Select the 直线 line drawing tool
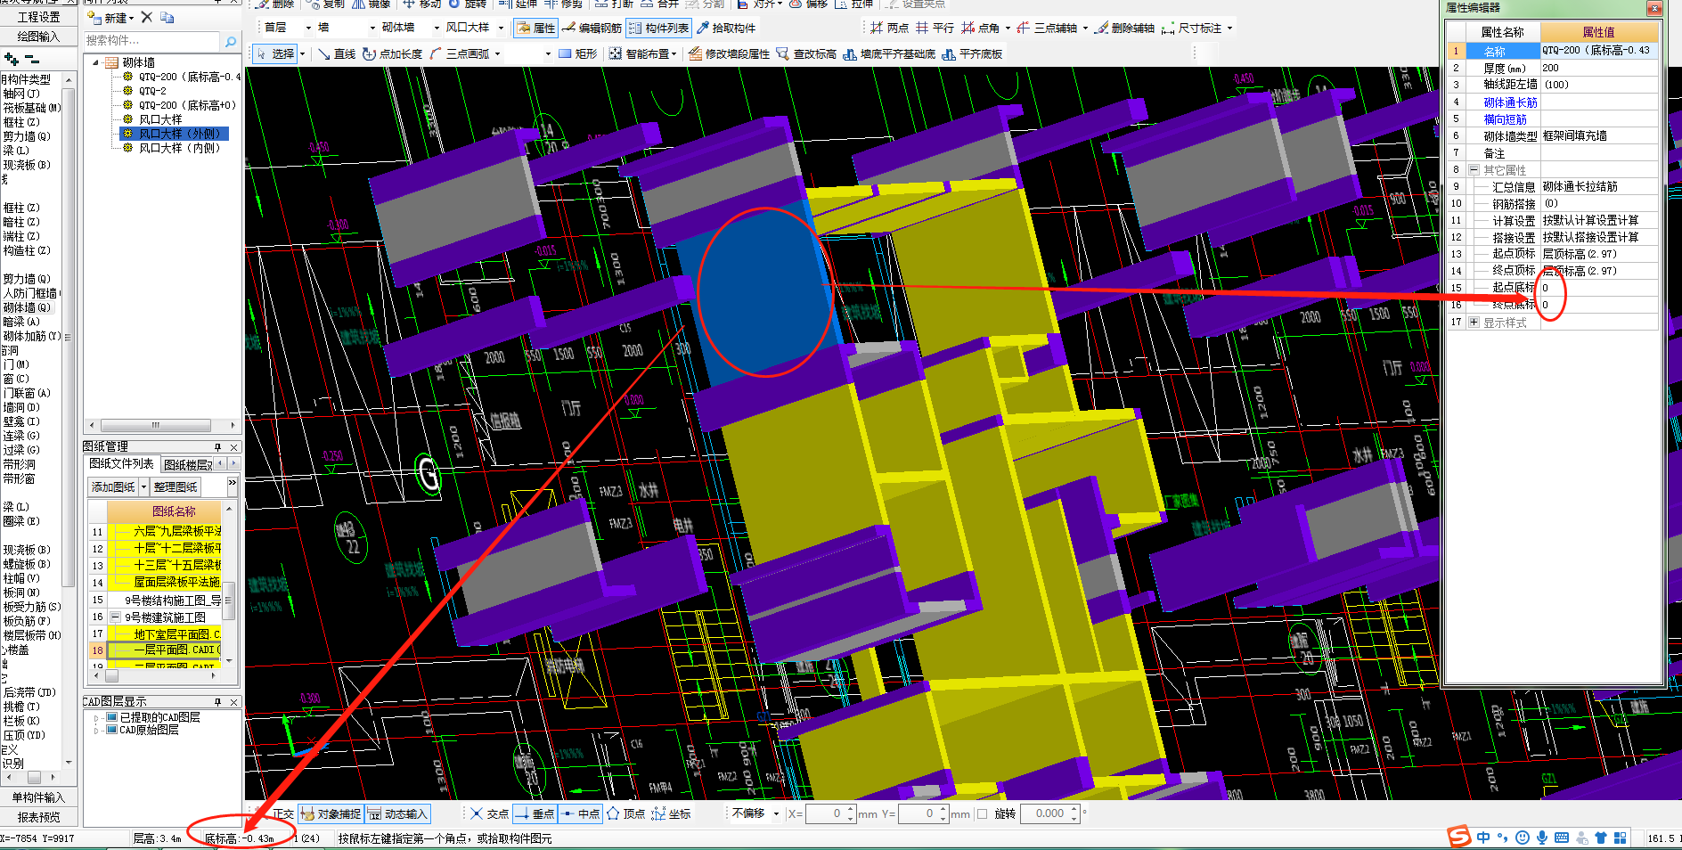 (337, 53)
